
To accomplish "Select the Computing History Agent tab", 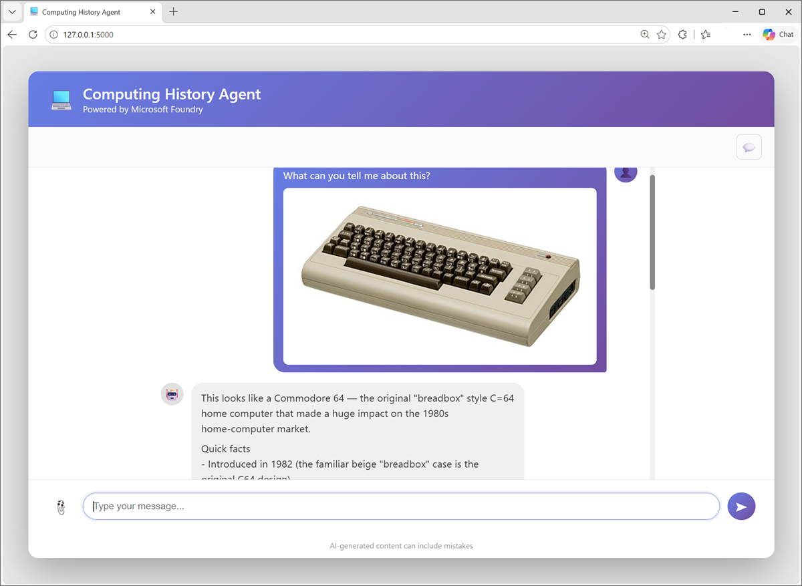I will point(93,12).
